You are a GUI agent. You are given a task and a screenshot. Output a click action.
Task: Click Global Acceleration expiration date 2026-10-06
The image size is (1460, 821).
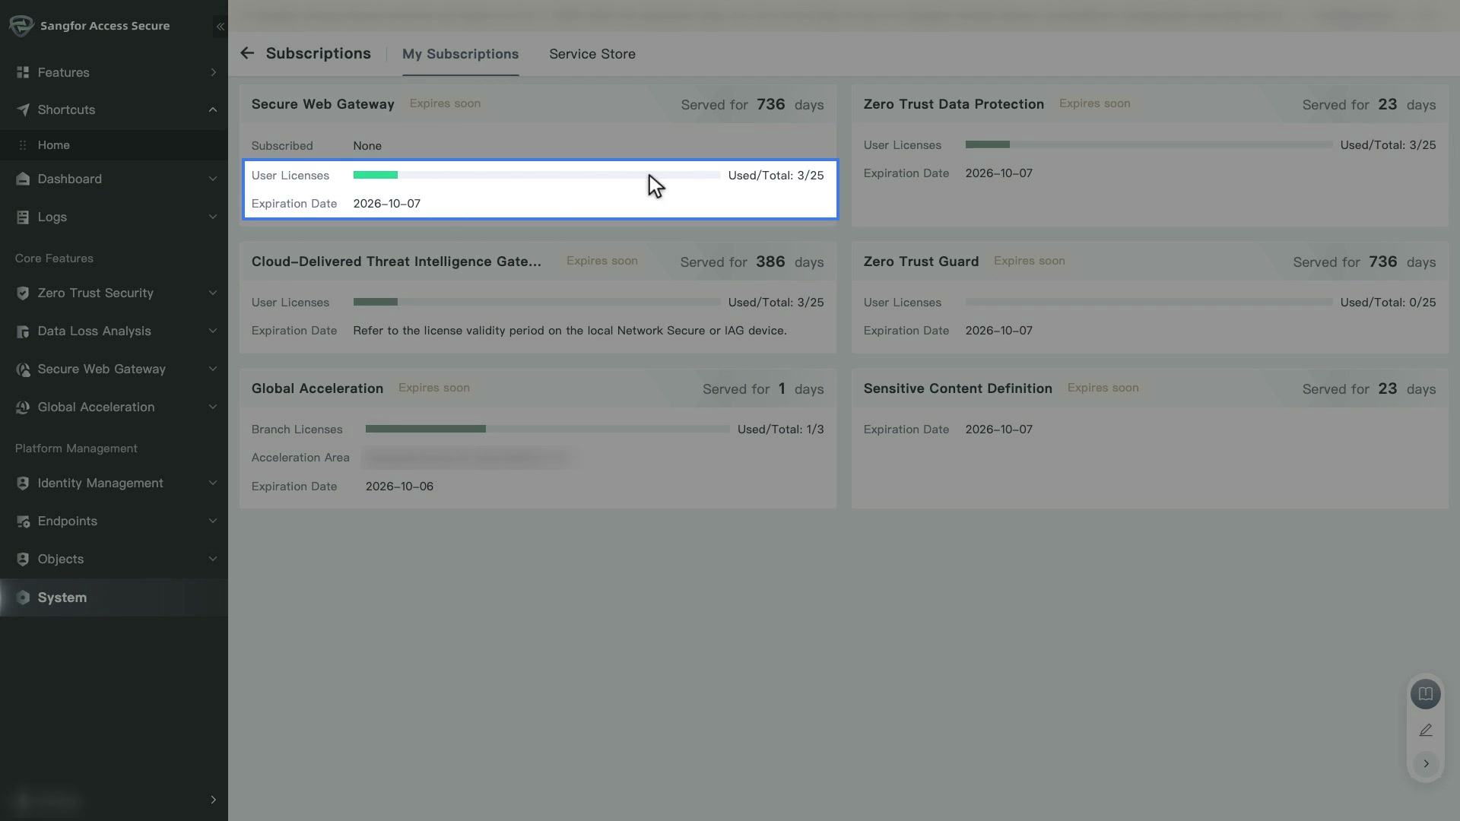coord(399,487)
